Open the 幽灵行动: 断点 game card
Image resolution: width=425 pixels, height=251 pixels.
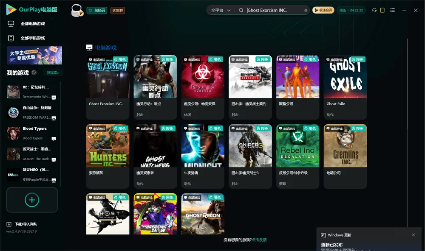(x=155, y=87)
